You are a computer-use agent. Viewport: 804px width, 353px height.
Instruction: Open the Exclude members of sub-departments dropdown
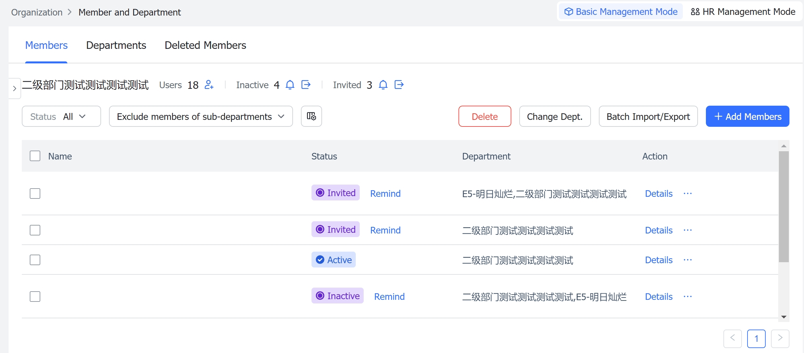click(x=201, y=116)
